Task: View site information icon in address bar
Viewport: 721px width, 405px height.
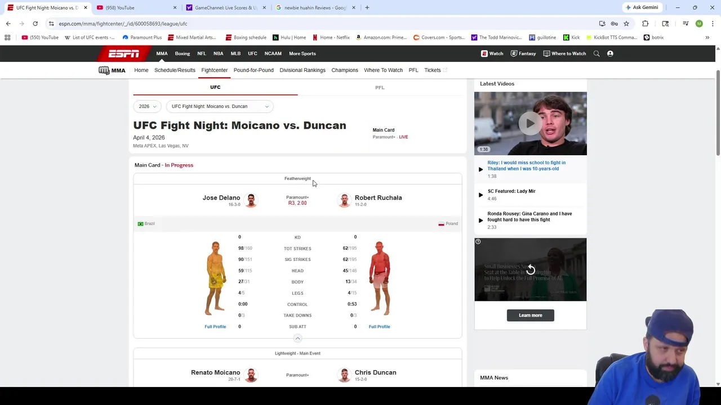Action: 51,24
